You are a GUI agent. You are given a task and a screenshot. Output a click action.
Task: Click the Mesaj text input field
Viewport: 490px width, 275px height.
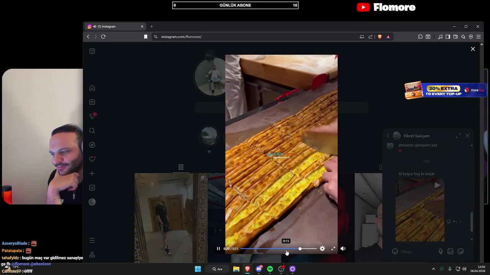pos(417,251)
